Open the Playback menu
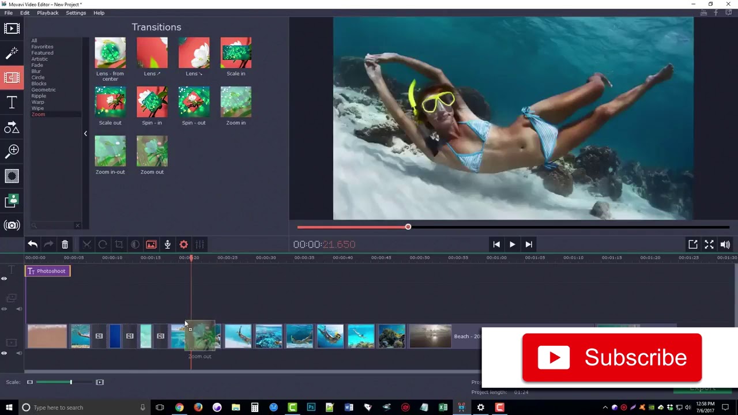 pos(48,13)
